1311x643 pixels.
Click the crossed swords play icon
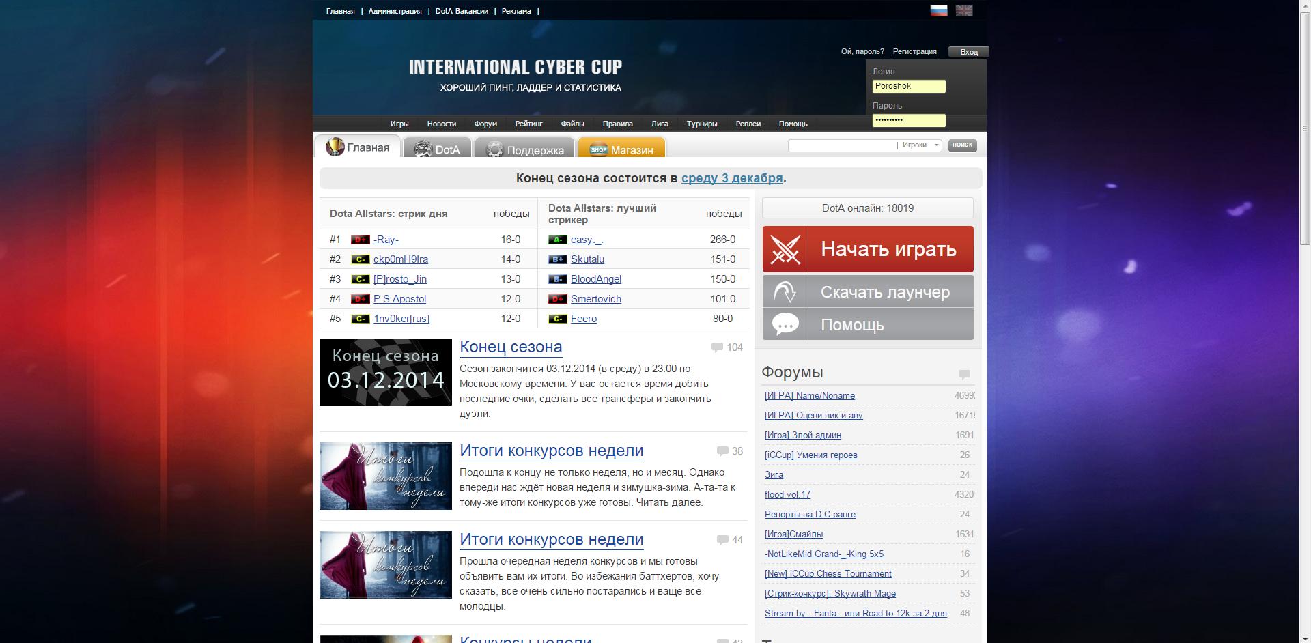[785, 249]
